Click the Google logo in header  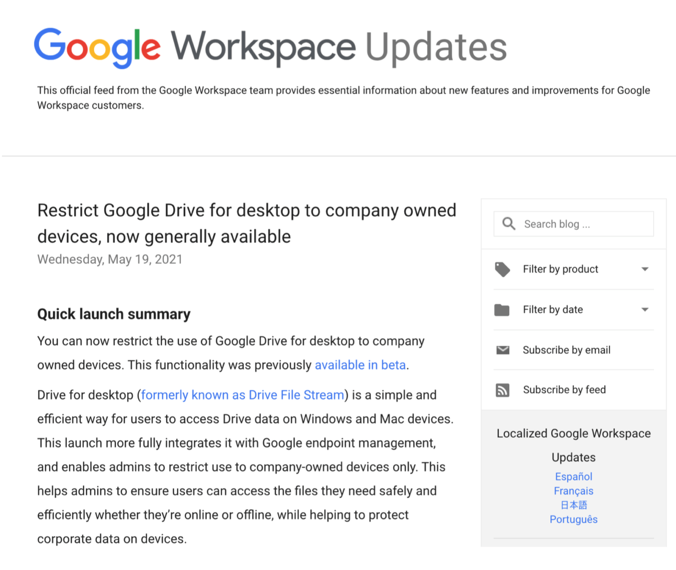pos(97,47)
